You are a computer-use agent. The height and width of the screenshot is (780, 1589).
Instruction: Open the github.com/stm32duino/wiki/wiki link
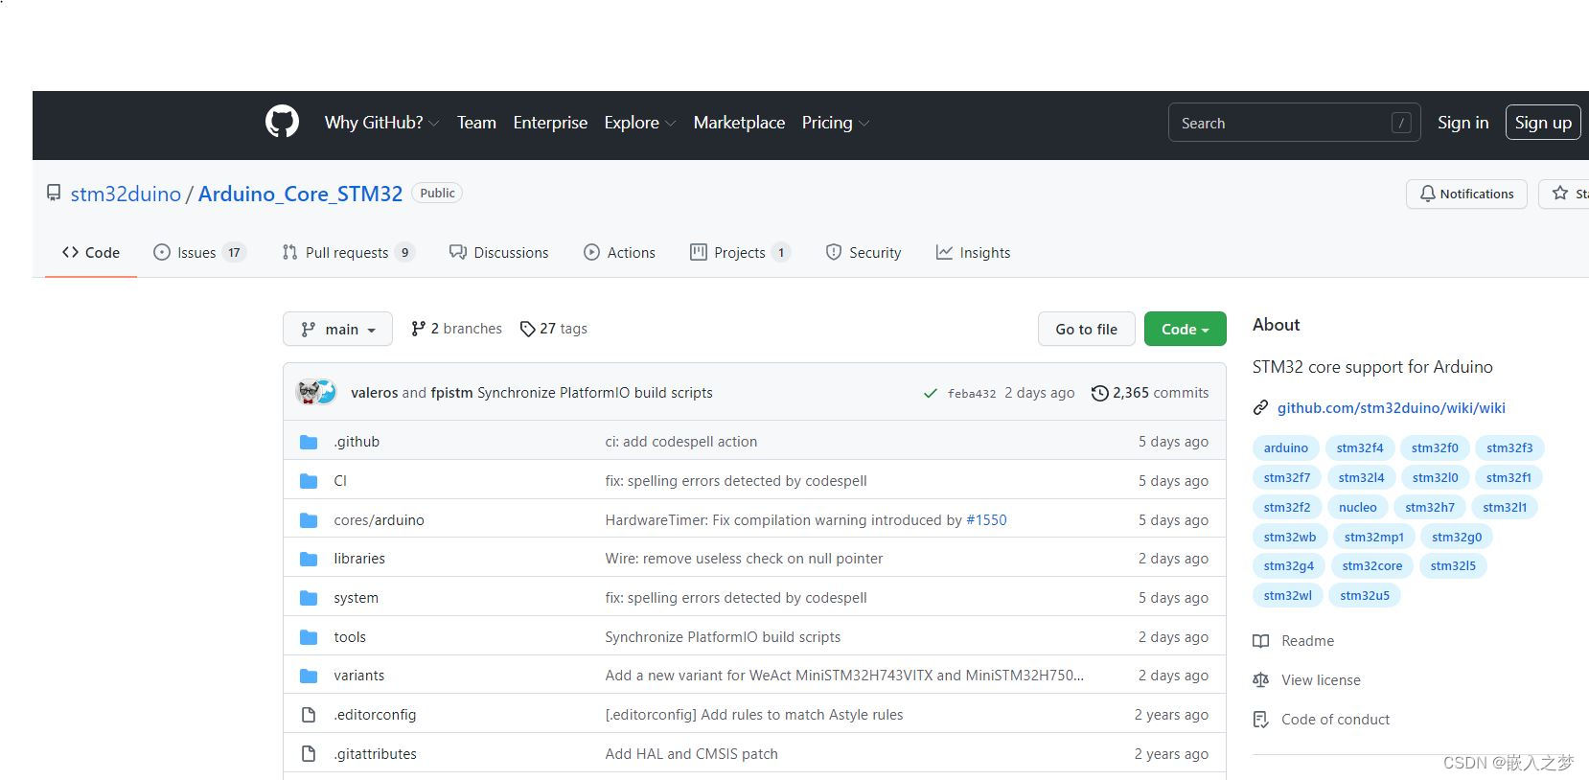[1391, 408]
